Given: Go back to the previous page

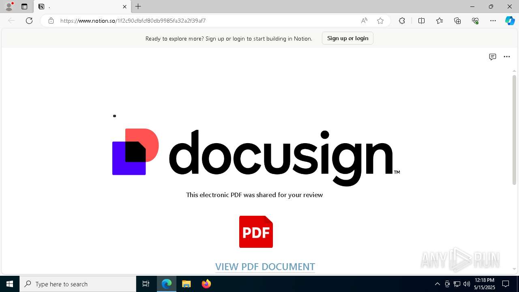Looking at the screenshot, I should click(11, 21).
